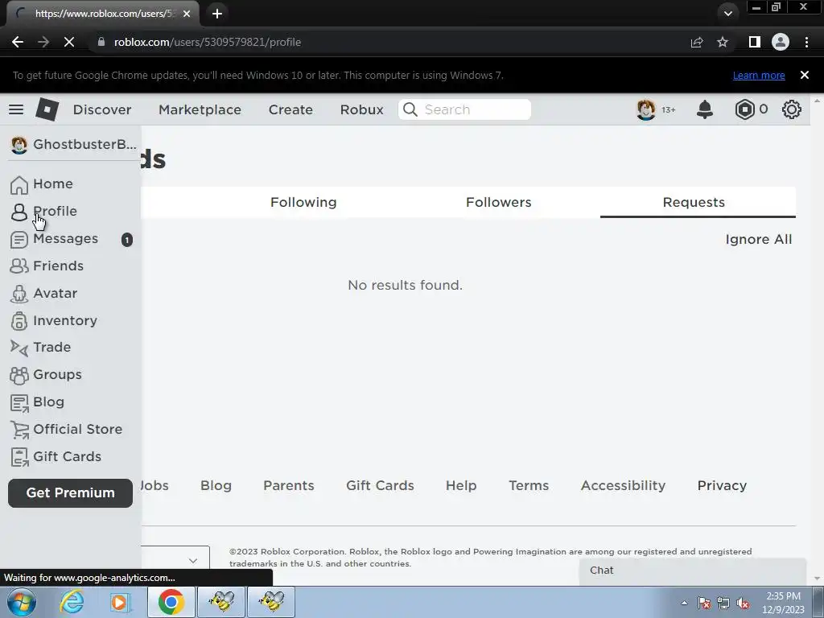
Task: Close the roblox.com browser tab
Action: [x=187, y=14]
